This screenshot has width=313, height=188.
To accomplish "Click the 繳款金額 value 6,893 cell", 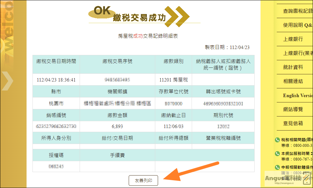I will [117, 126].
